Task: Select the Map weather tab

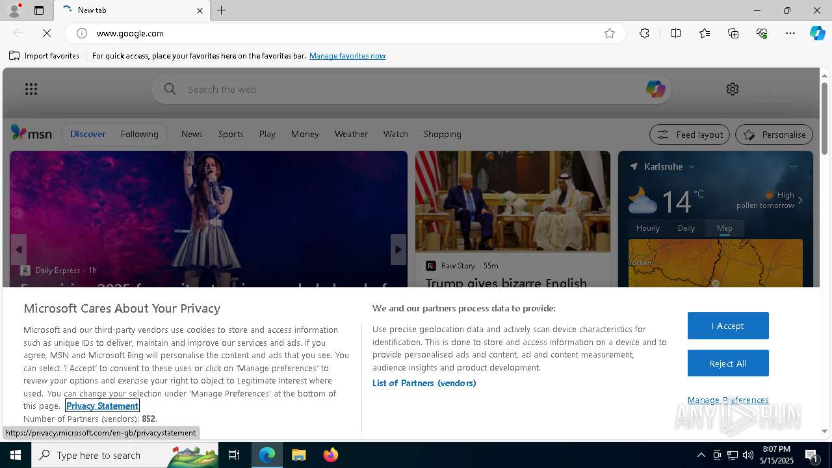Action: click(725, 228)
